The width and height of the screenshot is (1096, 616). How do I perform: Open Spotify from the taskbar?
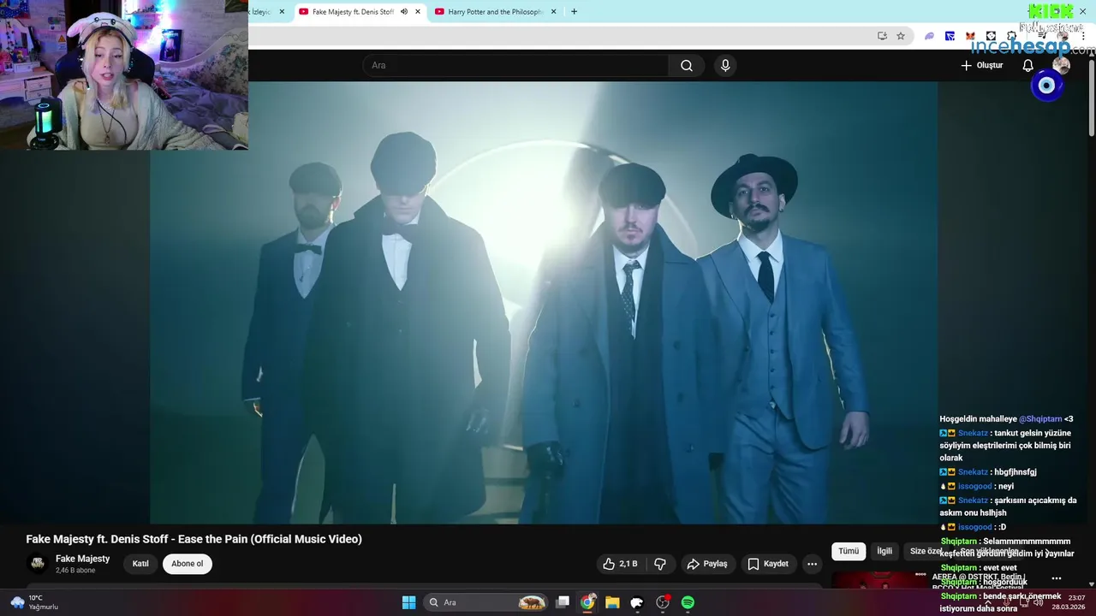pyautogui.click(x=688, y=602)
